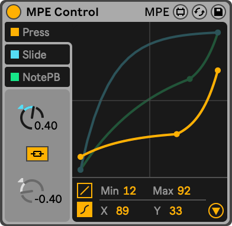Toggle the MPE Control device activator
Screen dimensions: 232x226
(x=14, y=12)
